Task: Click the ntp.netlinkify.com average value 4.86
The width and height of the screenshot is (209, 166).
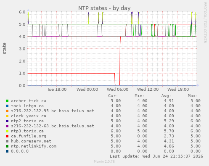Action: click(169, 146)
